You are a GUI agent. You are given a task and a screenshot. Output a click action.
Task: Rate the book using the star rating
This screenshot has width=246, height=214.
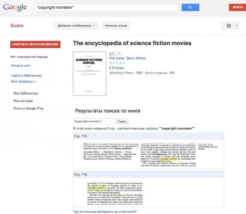click(117, 63)
